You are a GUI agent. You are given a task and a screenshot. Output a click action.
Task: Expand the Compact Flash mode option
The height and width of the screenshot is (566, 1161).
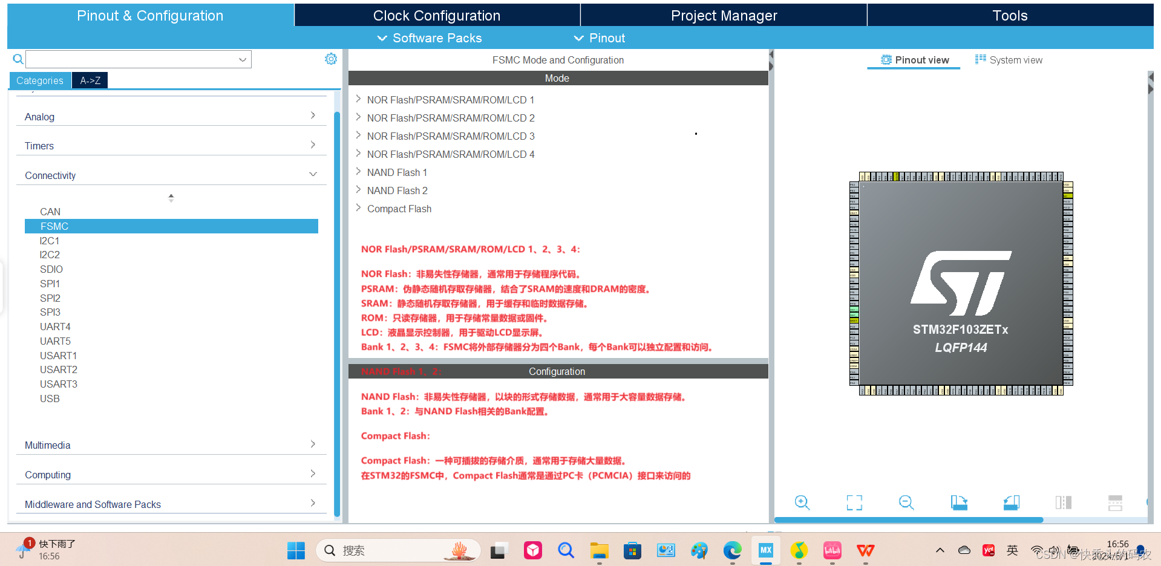coord(358,208)
